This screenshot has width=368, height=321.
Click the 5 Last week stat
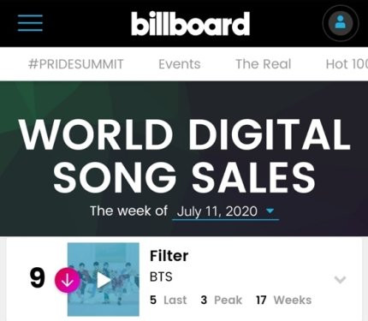pyautogui.click(x=169, y=300)
